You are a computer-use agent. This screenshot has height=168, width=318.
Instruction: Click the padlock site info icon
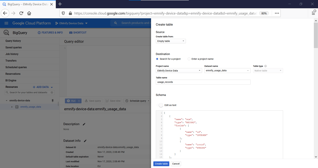[x=70, y=13]
